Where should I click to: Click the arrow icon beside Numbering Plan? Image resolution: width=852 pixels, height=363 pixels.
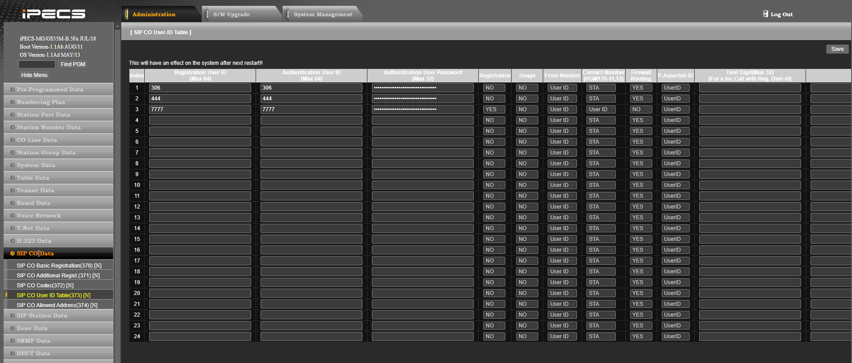[13, 102]
